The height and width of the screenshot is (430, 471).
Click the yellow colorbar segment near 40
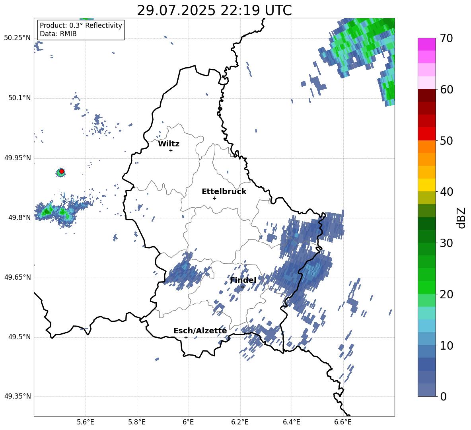point(426,185)
